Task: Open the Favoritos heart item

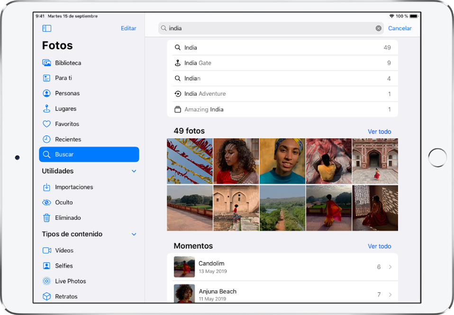Action: pos(67,124)
